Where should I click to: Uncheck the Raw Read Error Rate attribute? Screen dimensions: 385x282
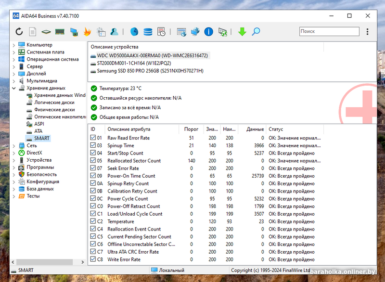(x=93, y=138)
